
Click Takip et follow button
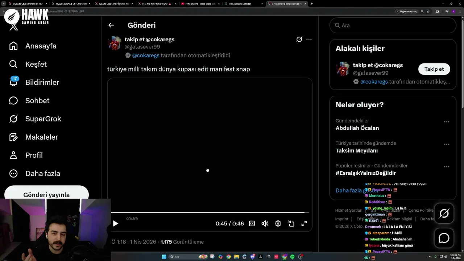point(434,69)
